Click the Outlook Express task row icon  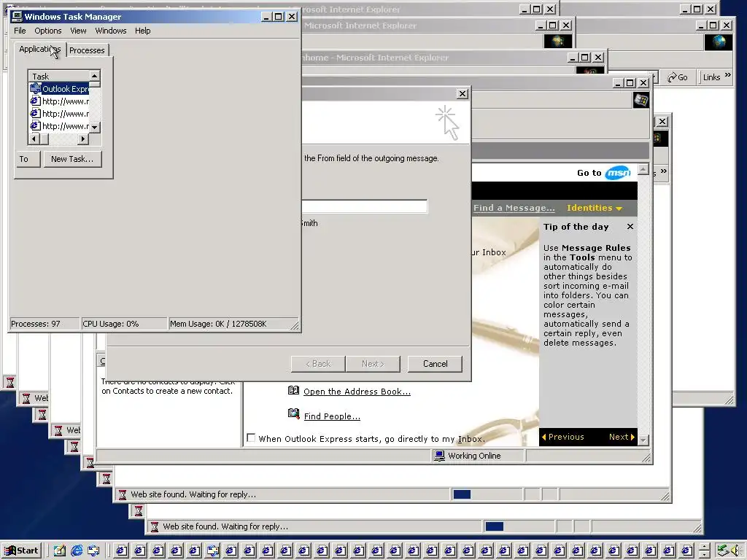(x=35, y=88)
